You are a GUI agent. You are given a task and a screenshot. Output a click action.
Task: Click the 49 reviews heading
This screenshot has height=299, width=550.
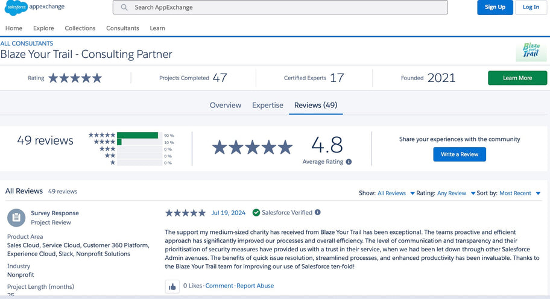tap(45, 140)
